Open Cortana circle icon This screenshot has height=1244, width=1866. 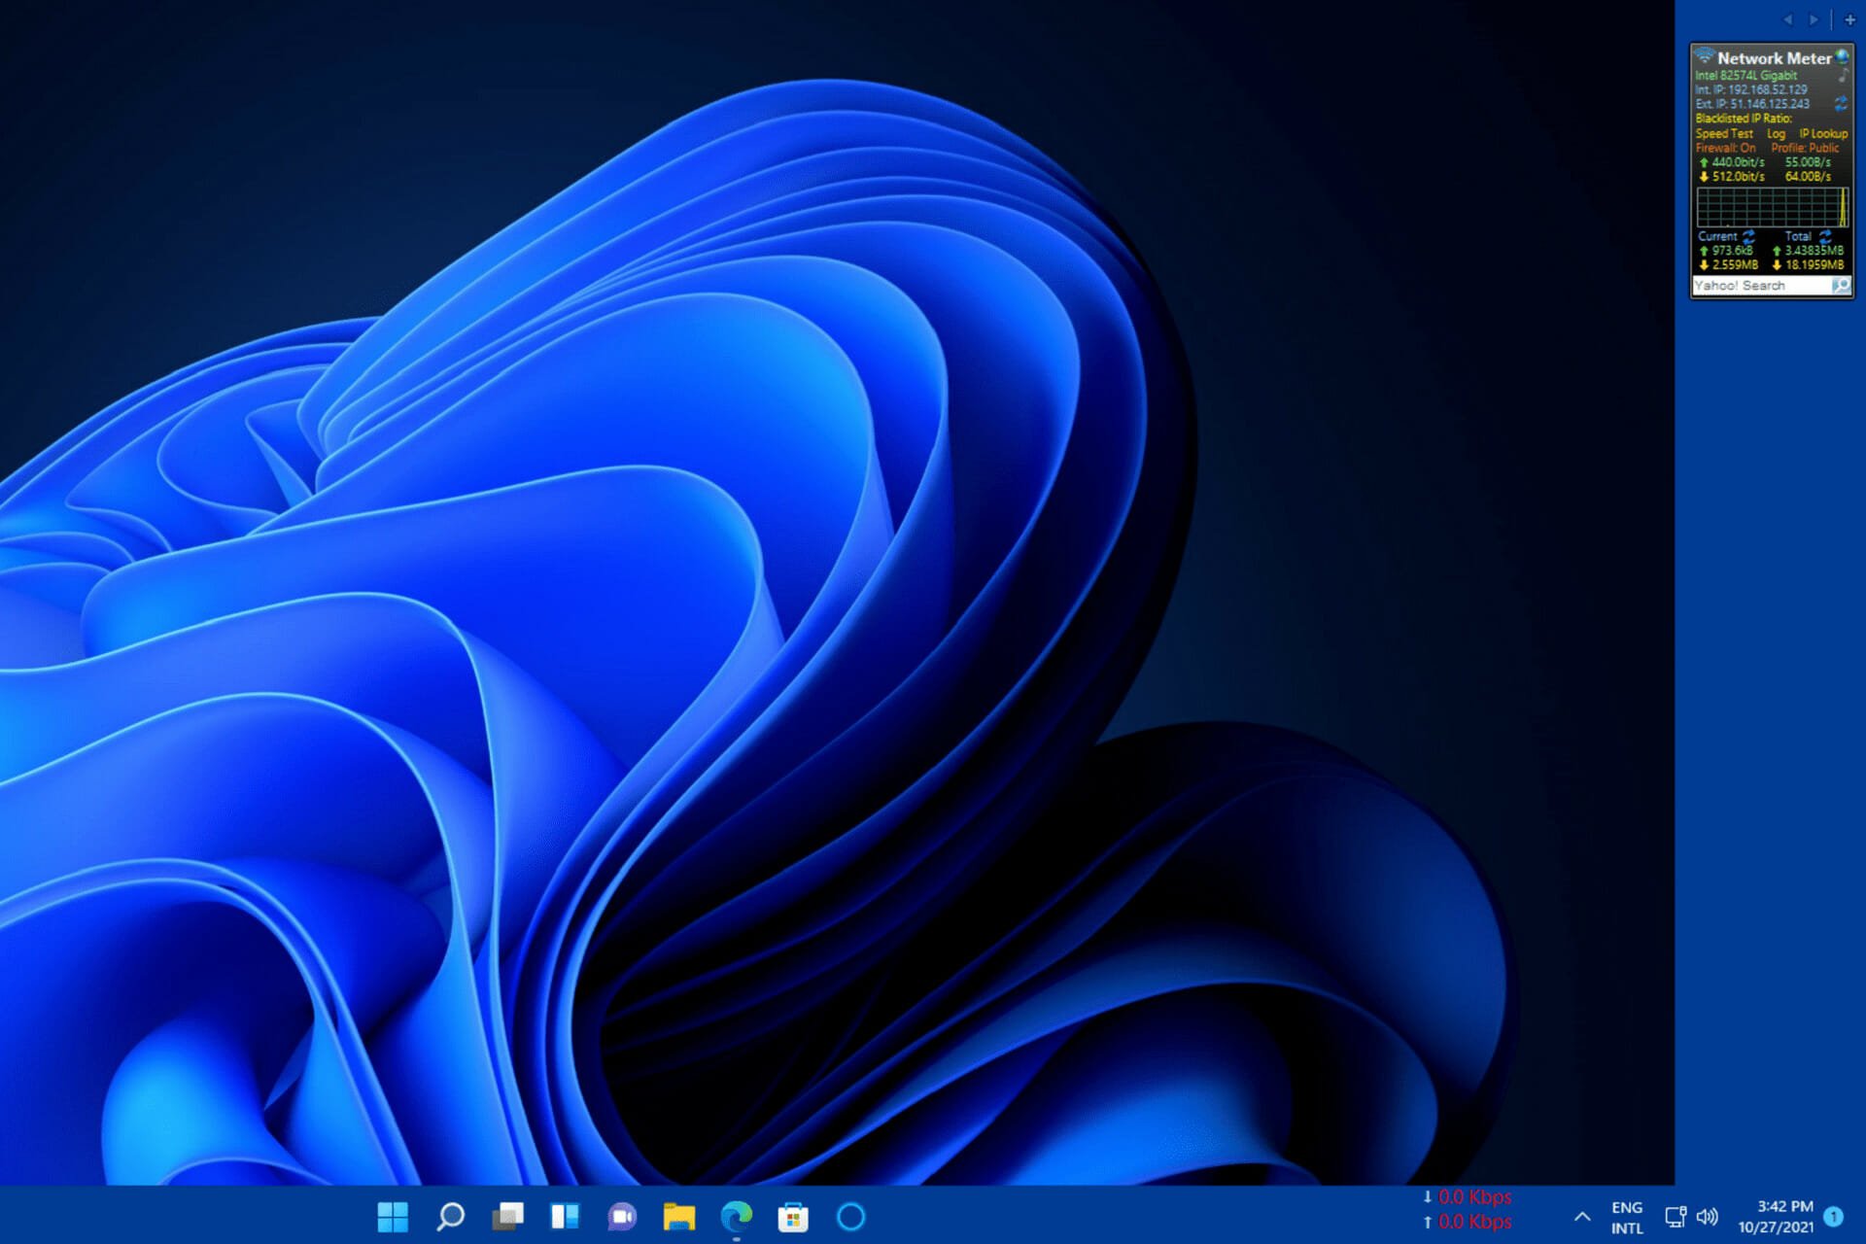[x=850, y=1217]
